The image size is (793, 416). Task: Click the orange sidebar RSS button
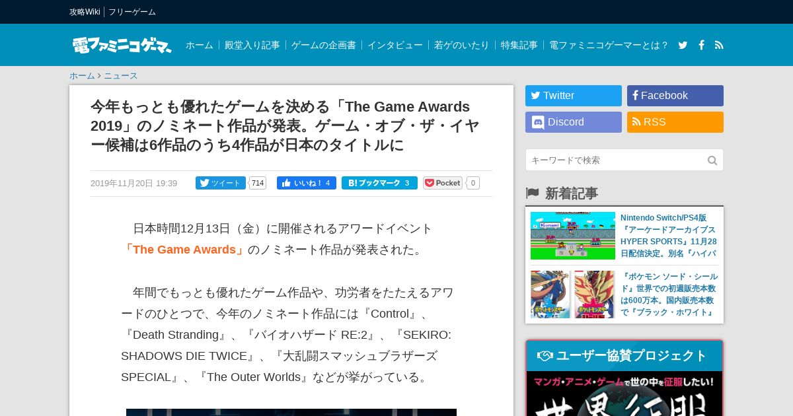pyautogui.click(x=675, y=122)
